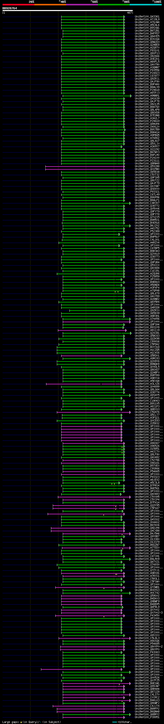Choose the UniRef100_B8ALV9 hit
164x724 pixels.
pyautogui.click(x=147, y=87)
